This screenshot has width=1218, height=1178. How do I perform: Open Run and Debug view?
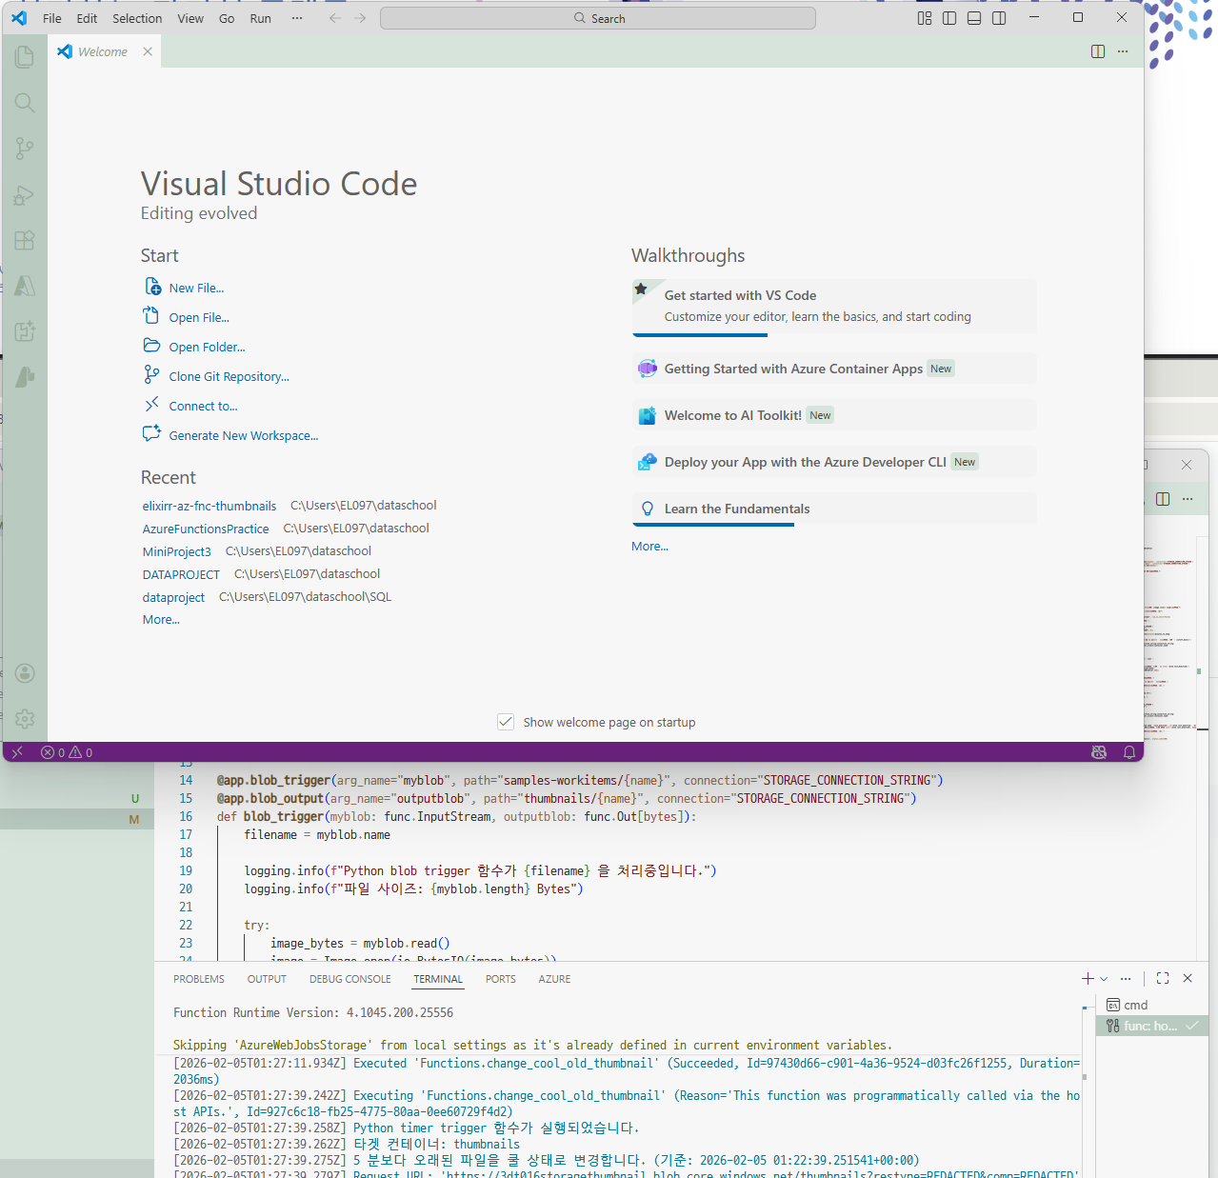(25, 195)
